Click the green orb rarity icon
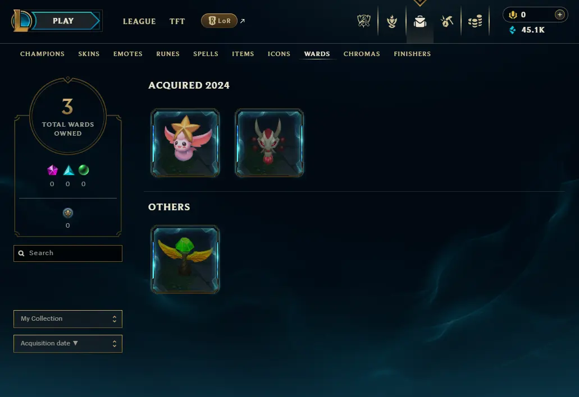 tap(84, 170)
